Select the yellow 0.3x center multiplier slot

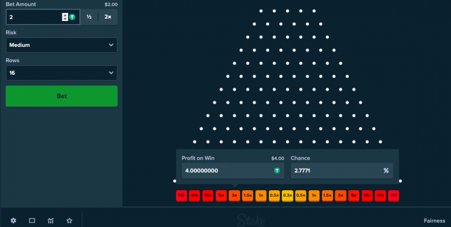point(287,195)
